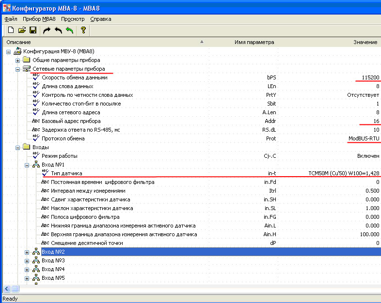Image resolution: width=381 pixels, height=303 pixels.
Task: Expand the Вход №3 tree node
Action: 27,261
